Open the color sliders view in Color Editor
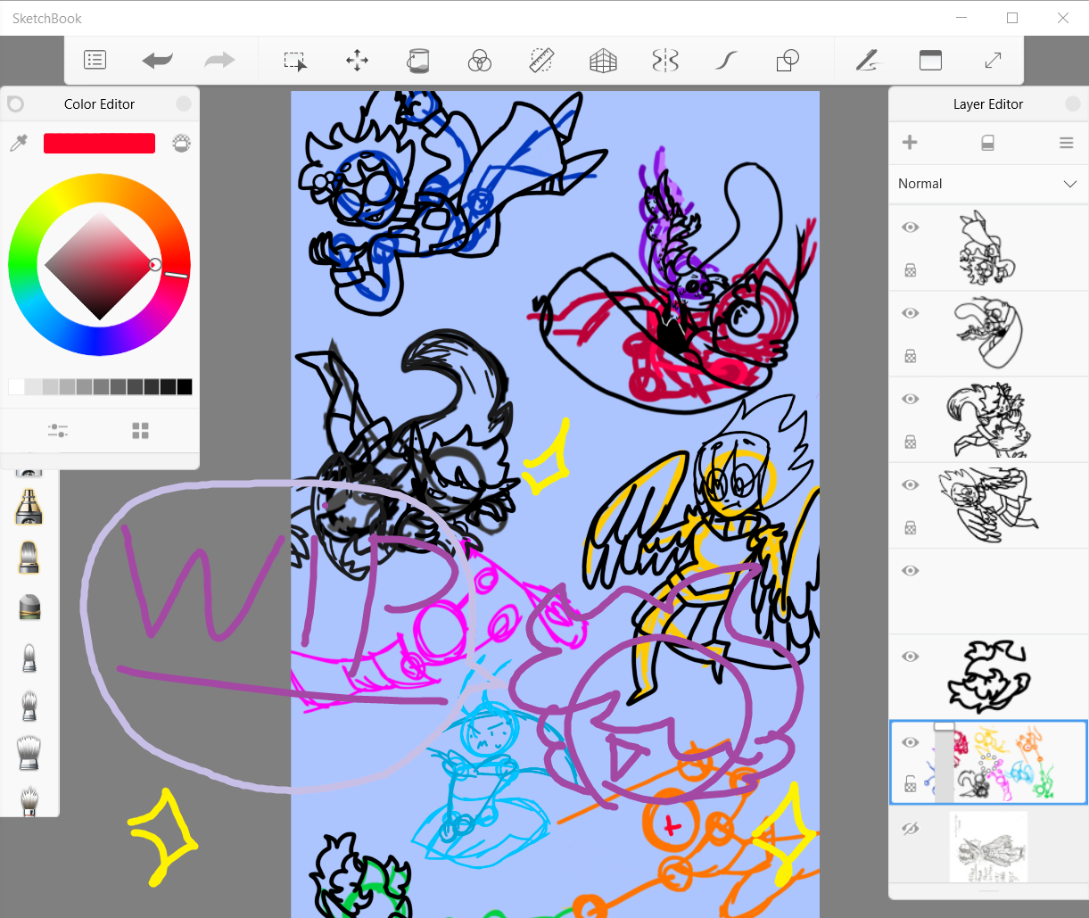1089x918 pixels. pyautogui.click(x=58, y=431)
